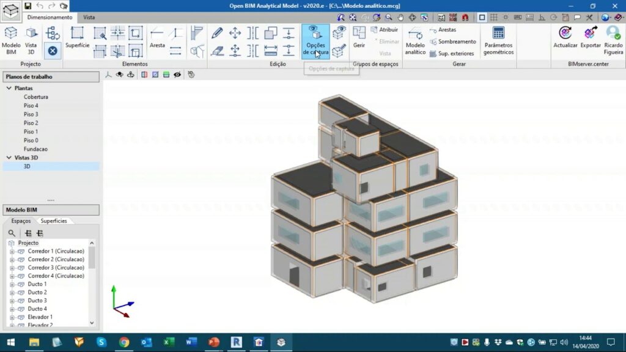Screen dimensions: 626x352
Task: Select the Aresta edge tool
Action: pos(157,37)
